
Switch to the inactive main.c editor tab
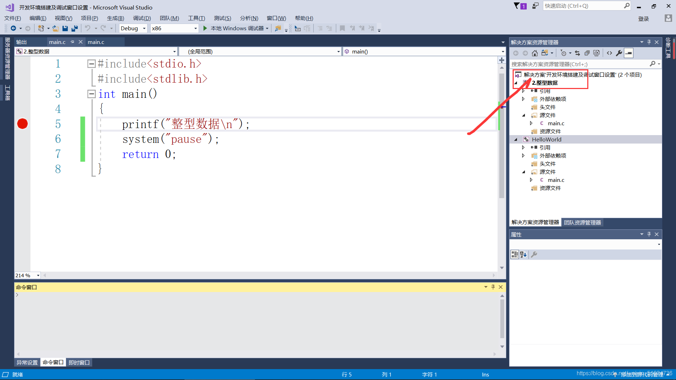click(x=96, y=42)
